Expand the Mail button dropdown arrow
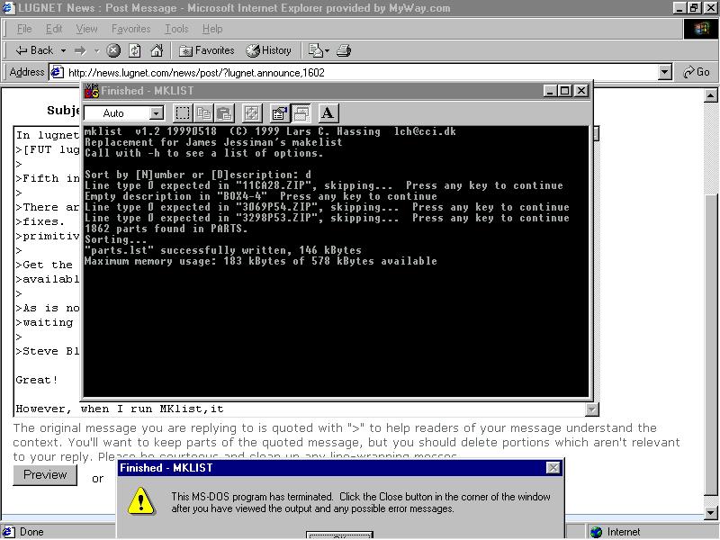The image size is (720, 540). coord(327,50)
